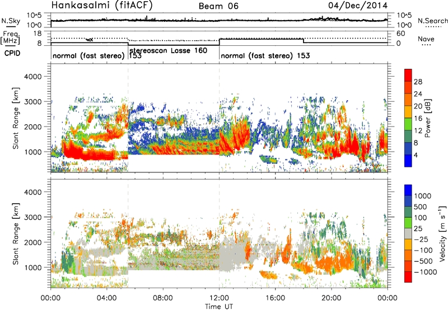
Task: Click the 'N.Search' legend label
Action: coord(432,21)
